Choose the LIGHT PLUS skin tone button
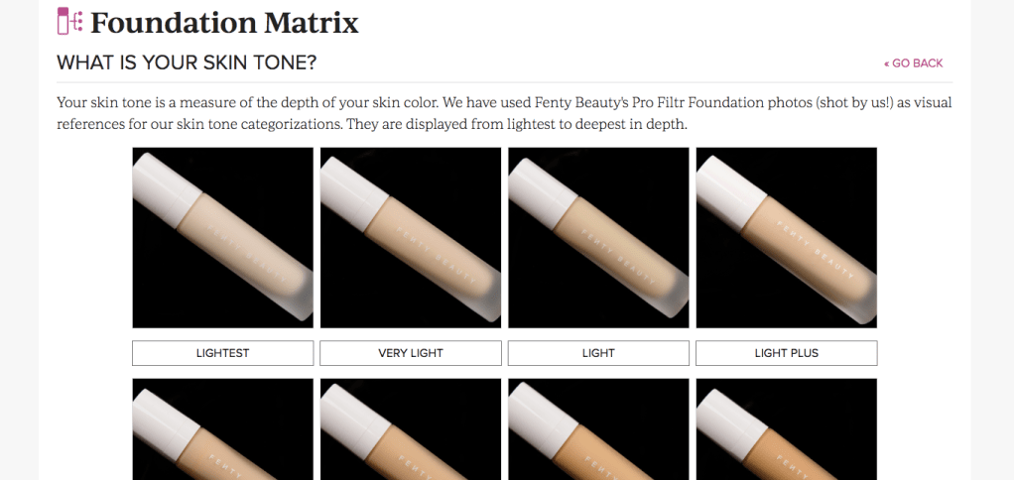1014x480 pixels. click(787, 353)
